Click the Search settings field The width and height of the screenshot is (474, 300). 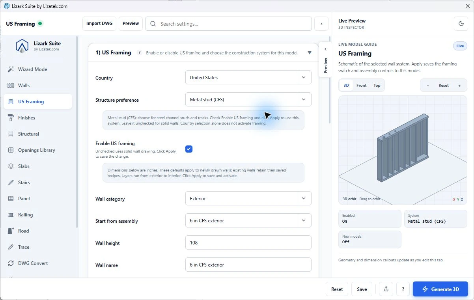(228, 24)
